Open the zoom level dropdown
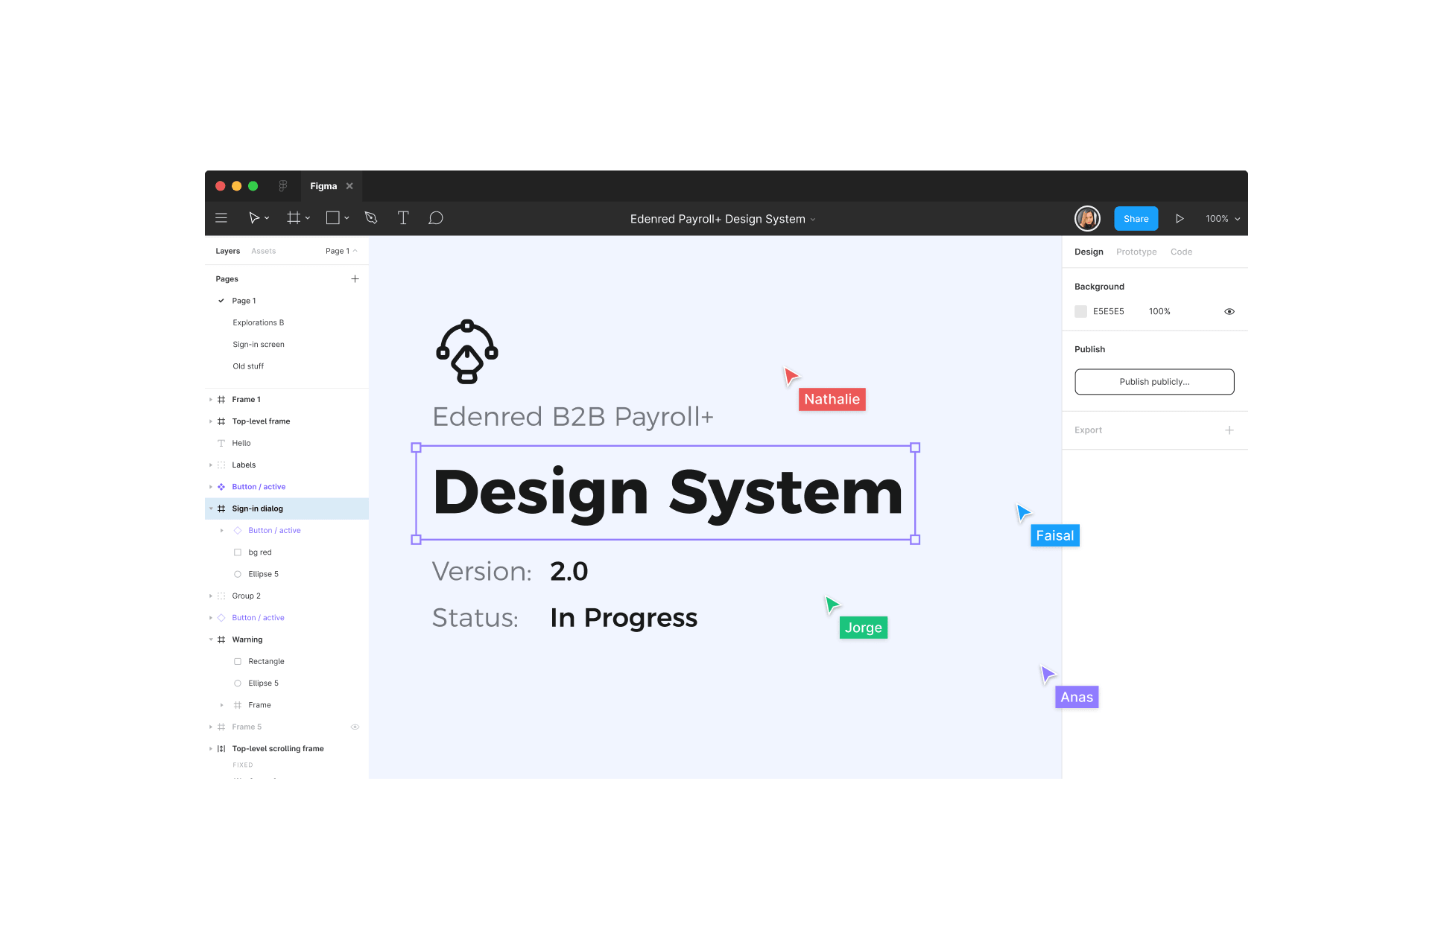1453x950 pixels. (1221, 218)
